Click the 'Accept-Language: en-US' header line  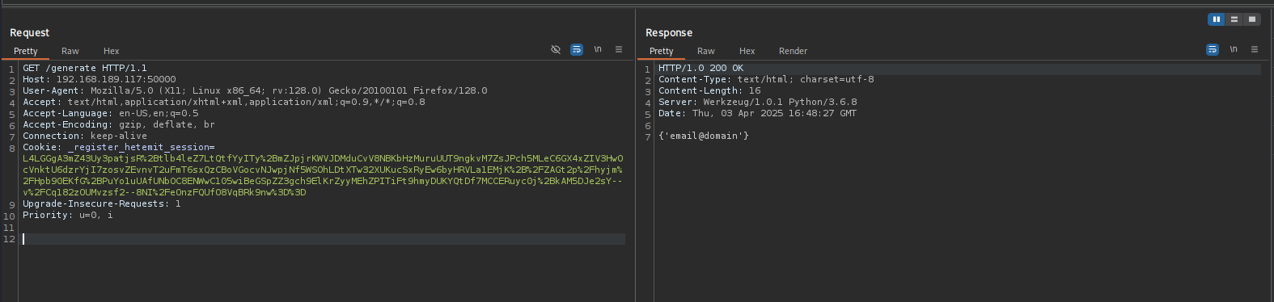[111, 113]
